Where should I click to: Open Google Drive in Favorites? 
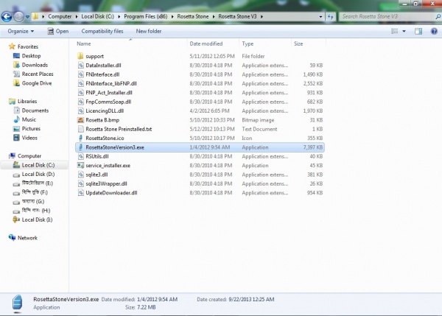click(x=37, y=83)
